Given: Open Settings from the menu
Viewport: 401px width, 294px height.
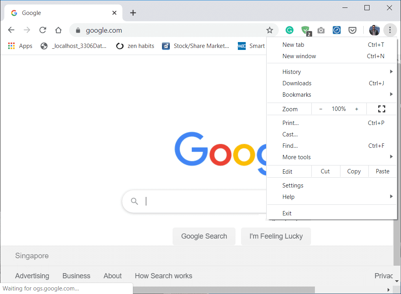Looking at the screenshot, I should click(293, 185).
